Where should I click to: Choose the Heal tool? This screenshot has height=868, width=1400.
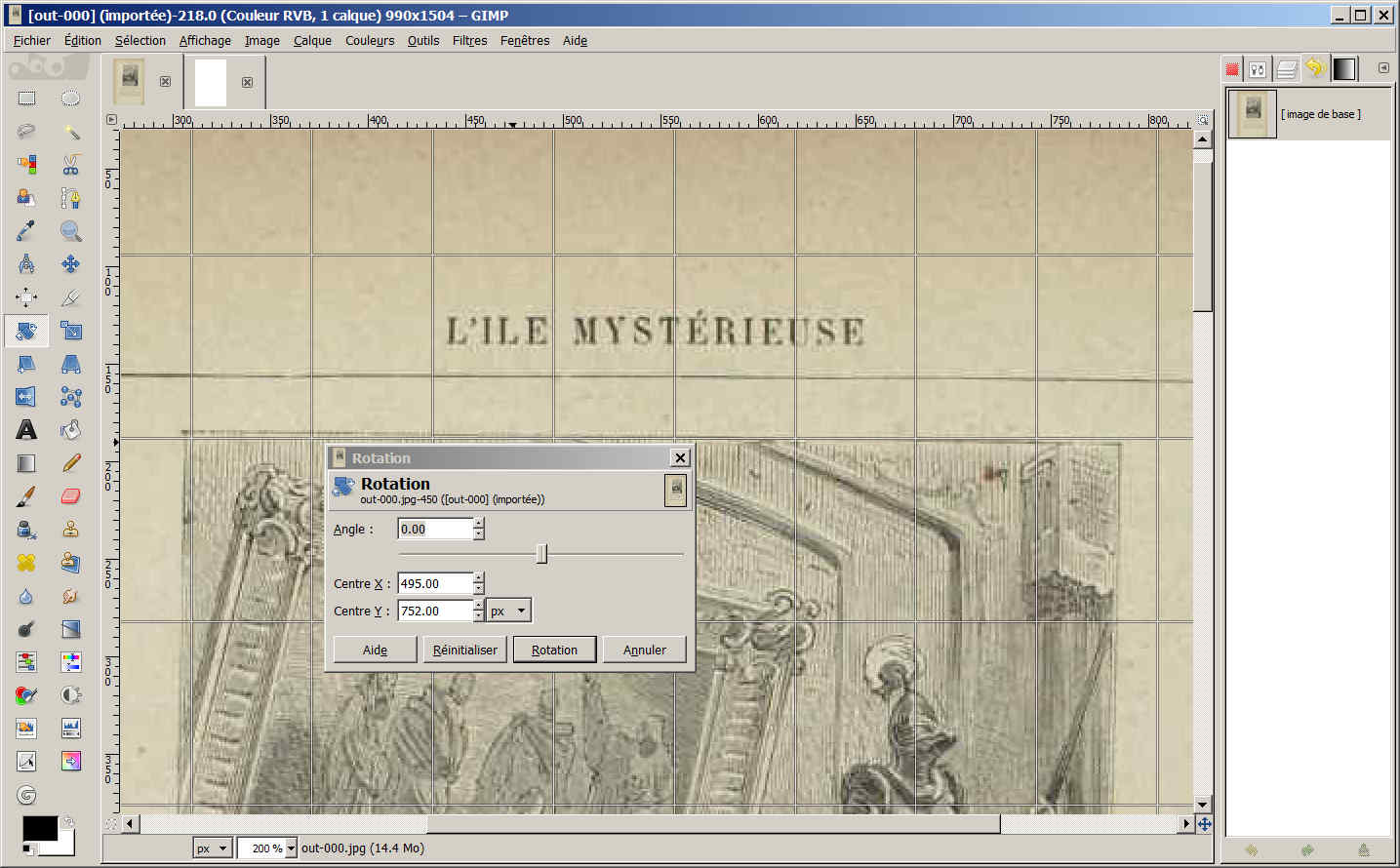pos(26,563)
